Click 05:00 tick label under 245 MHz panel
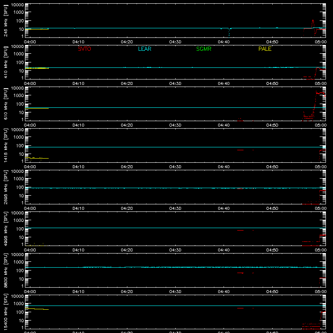Screen dimensions: 333x333 (x=321, y=42)
